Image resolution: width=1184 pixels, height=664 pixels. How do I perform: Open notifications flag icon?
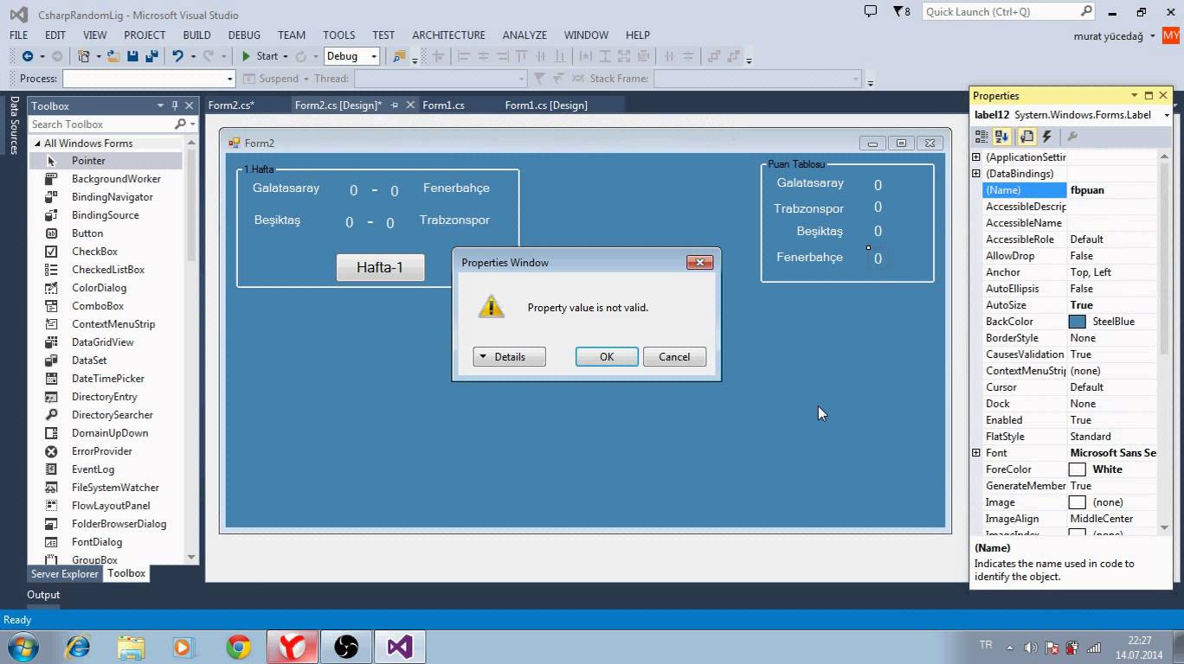point(897,11)
